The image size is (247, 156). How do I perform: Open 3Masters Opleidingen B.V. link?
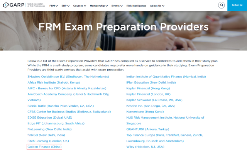[x=68, y=77]
